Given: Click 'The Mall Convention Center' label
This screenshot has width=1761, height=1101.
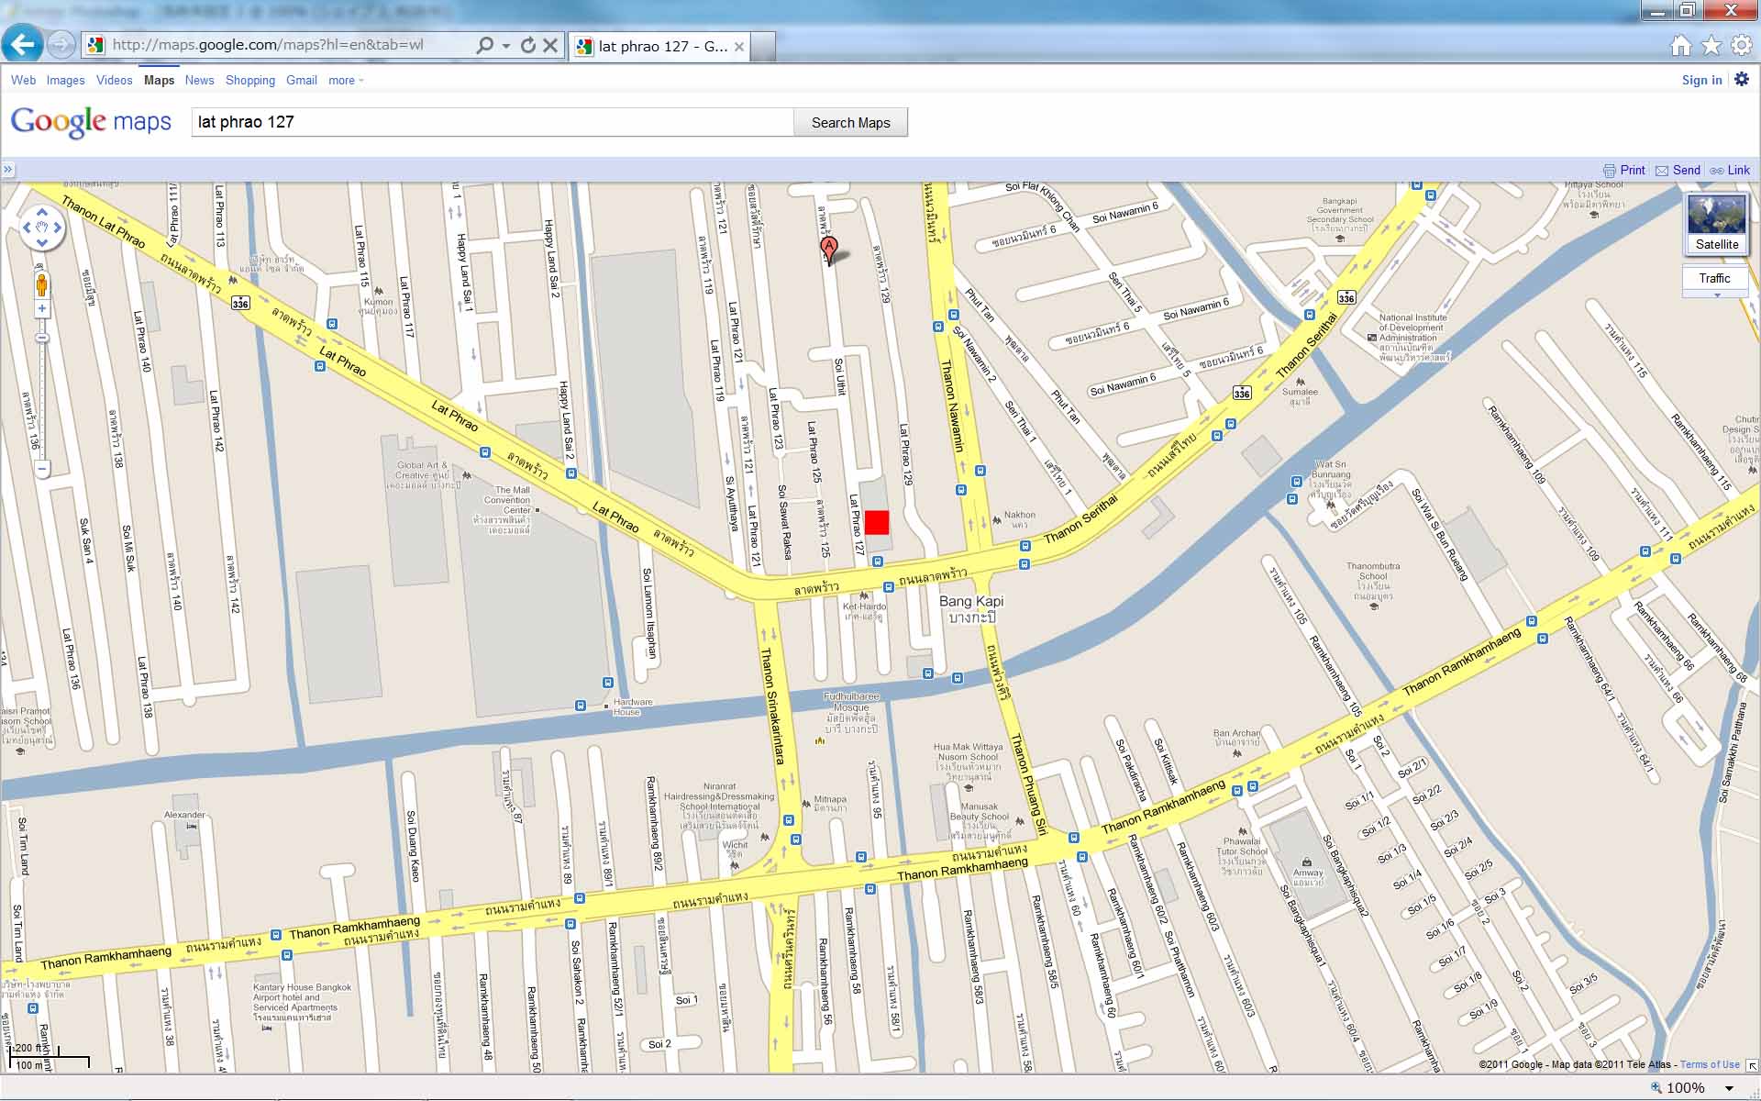Looking at the screenshot, I should (507, 500).
